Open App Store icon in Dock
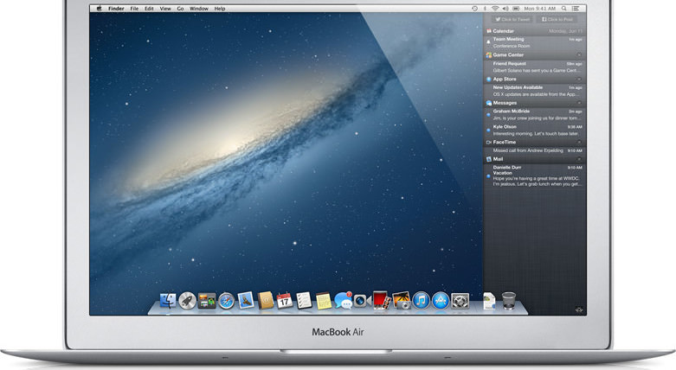This screenshot has width=676, height=370. [441, 301]
